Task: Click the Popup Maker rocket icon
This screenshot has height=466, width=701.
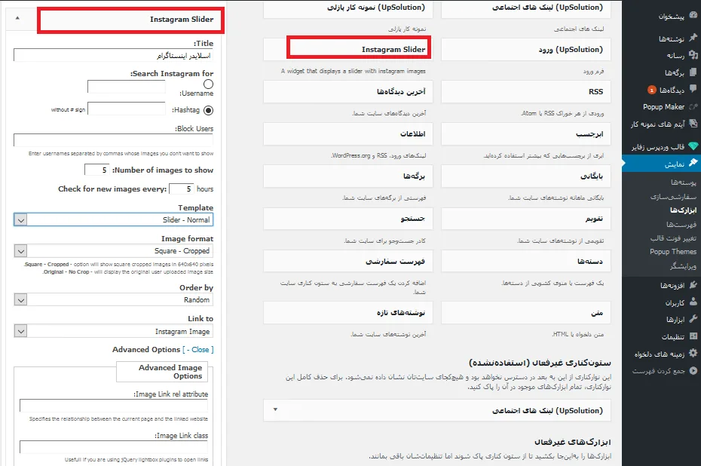Action: (693, 106)
